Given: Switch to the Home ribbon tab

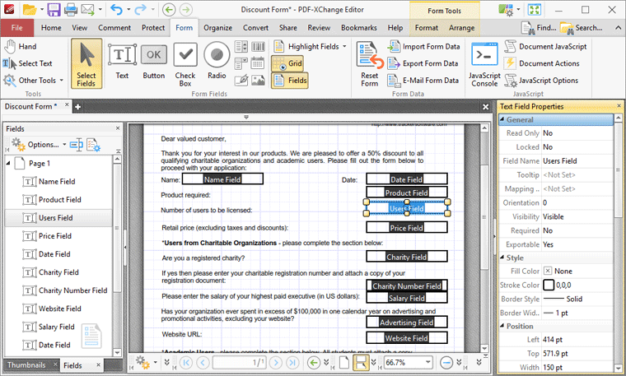Looking at the screenshot, I should click(x=51, y=28).
